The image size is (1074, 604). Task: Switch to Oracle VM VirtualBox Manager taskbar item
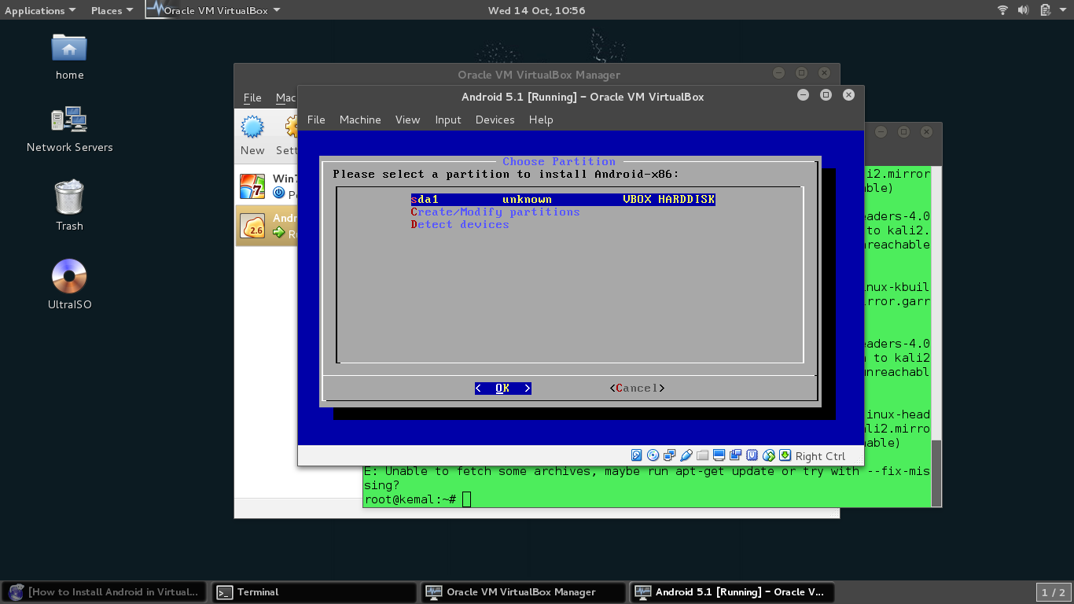pos(524,592)
